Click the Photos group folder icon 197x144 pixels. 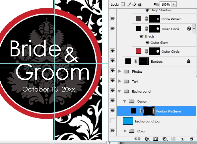[x=126, y=71]
